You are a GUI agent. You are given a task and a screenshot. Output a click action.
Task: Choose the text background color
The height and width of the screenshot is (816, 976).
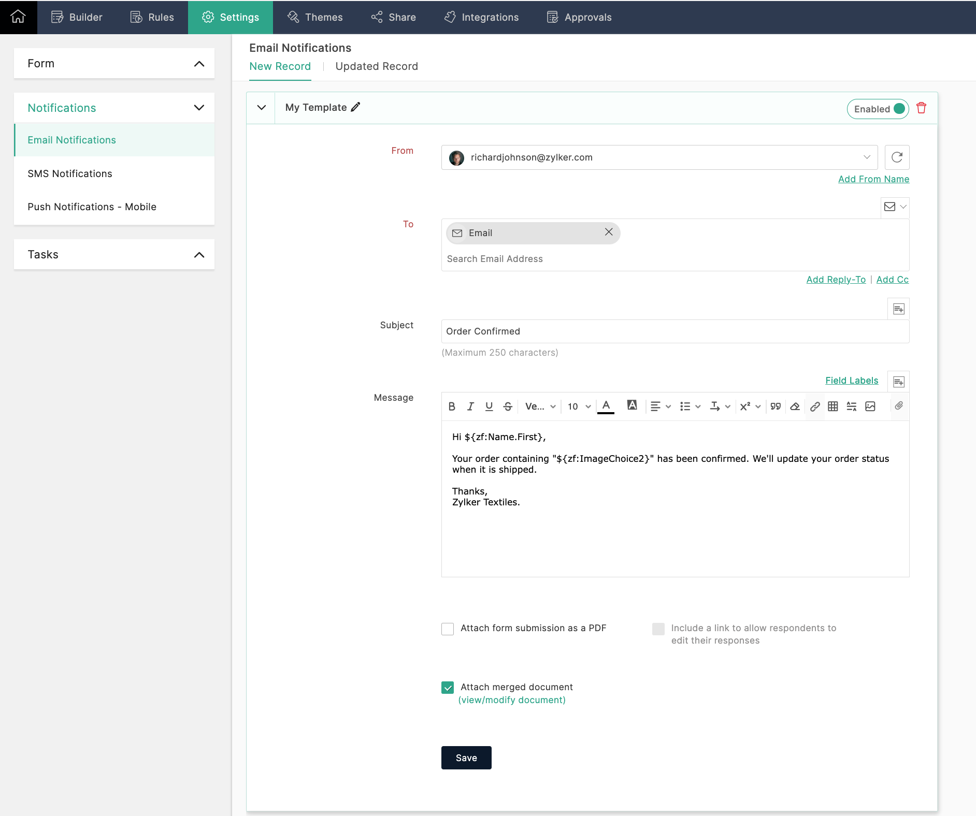pos(632,405)
